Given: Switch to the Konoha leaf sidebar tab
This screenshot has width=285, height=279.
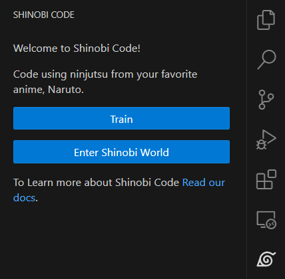Looking at the screenshot, I should point(266,259).
